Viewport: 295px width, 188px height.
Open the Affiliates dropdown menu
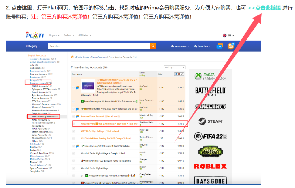click(x=85, y=35)
